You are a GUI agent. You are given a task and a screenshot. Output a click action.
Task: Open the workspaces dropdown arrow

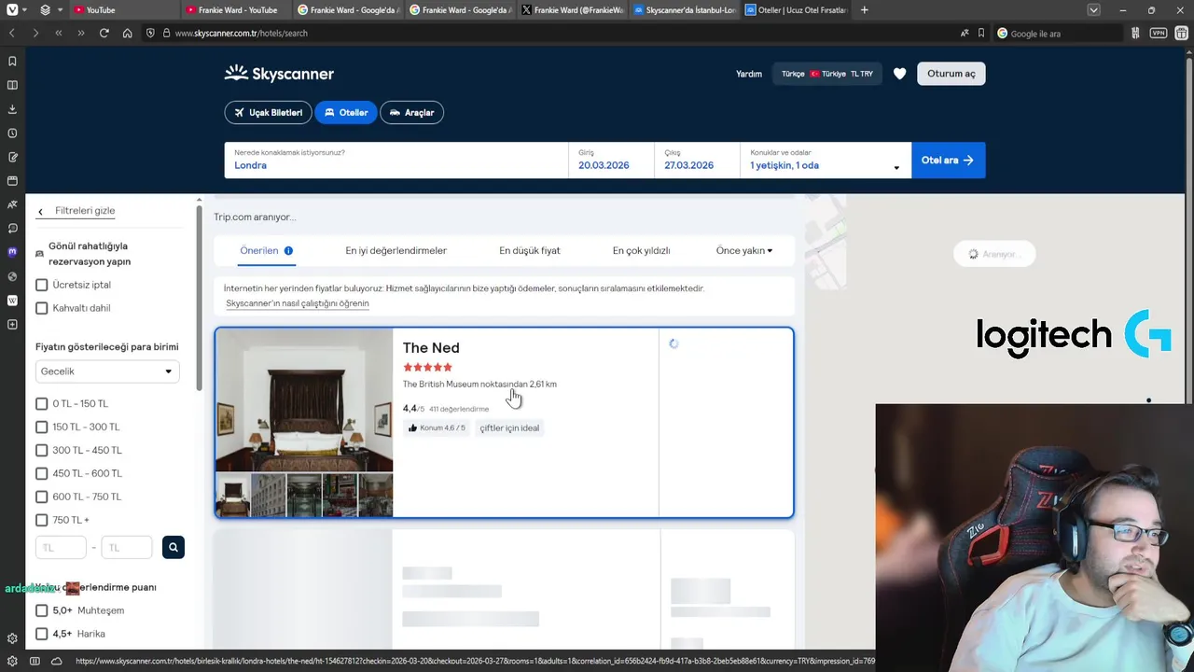[61, 10]
